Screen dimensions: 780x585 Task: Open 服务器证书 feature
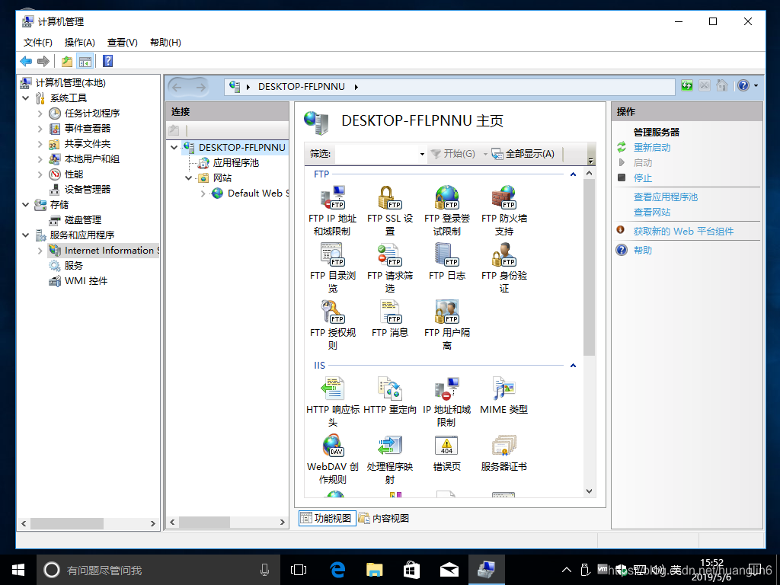504,453
